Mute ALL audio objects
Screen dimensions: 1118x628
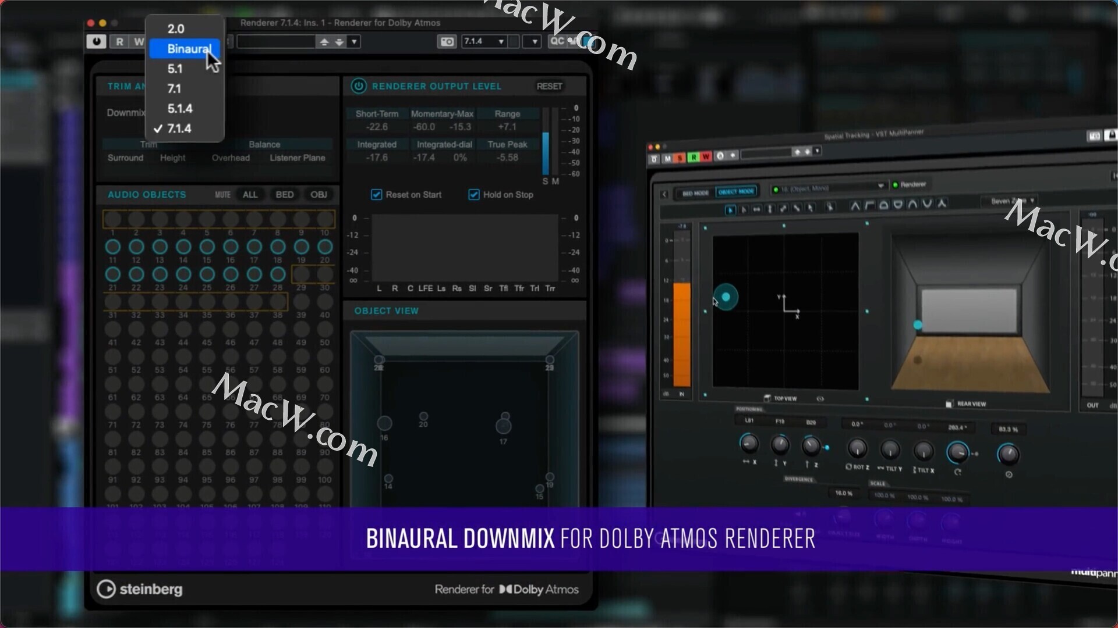pos(250,194)
